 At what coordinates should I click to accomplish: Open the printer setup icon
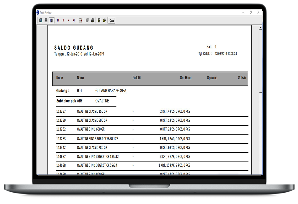87,20
